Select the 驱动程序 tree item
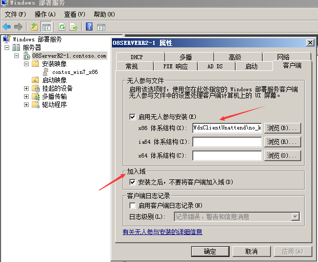 click(54, 104)
